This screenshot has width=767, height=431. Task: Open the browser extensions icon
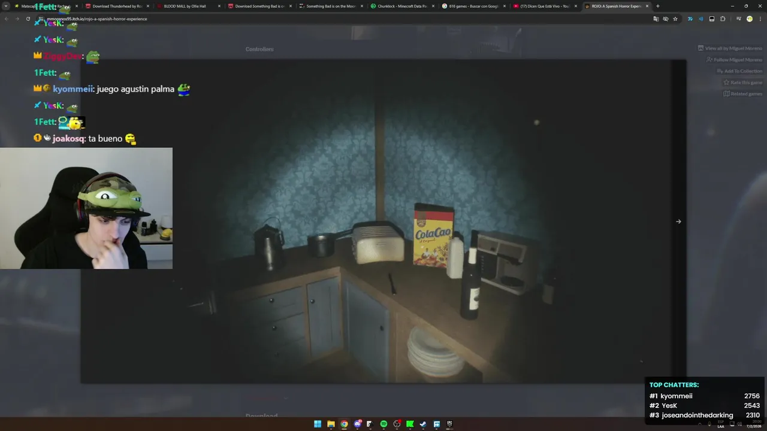723,19
